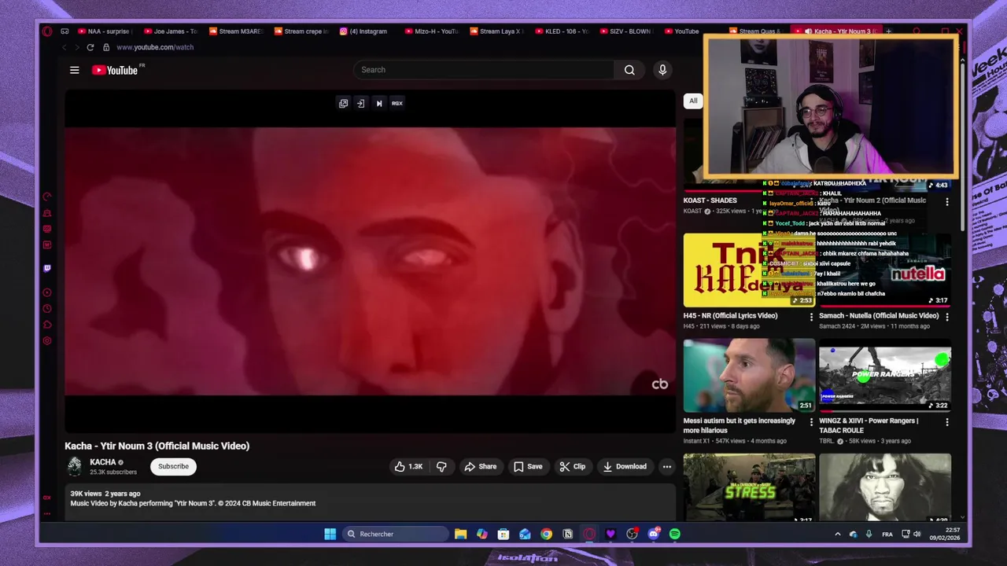Dislike the Kacha video
The height and width of the screenshot is (566, 1007).
pyautogui.click(x=441, y=466)
